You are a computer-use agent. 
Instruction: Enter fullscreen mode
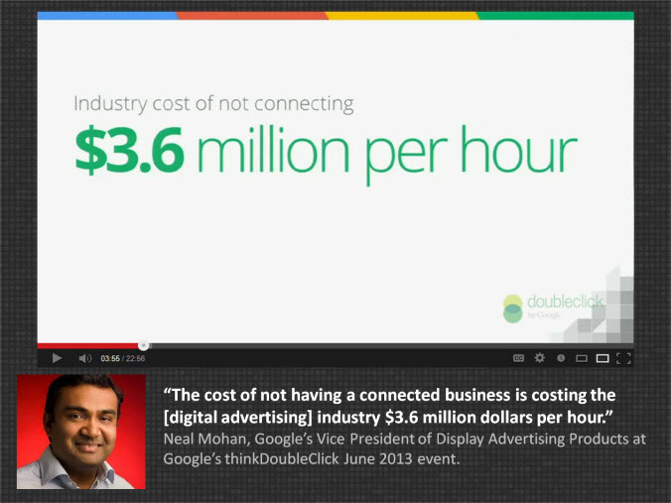(x=623, y=358)
